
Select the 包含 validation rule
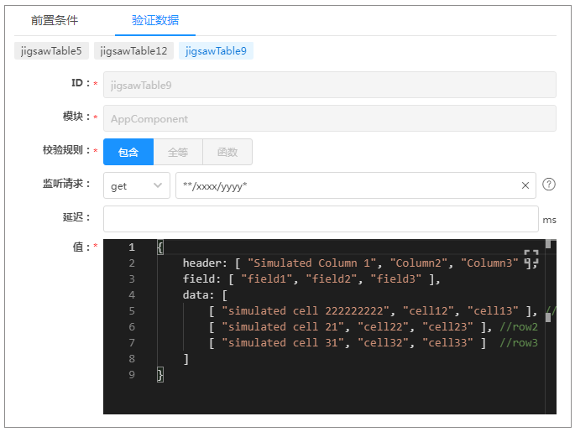coord(128,152)
